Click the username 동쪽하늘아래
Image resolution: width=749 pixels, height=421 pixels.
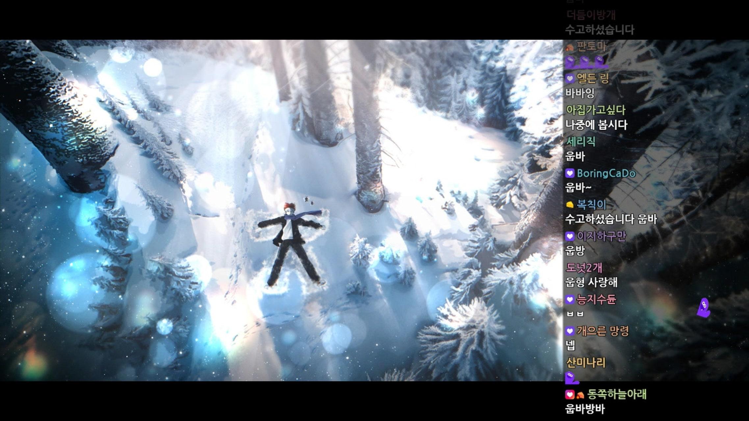click(x=617, y=394)
